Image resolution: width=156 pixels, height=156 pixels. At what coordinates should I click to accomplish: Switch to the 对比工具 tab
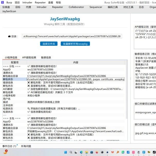point(128,7)
